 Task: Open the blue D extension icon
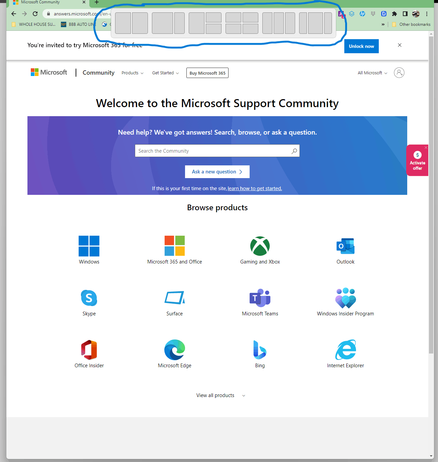click(384, 14)
